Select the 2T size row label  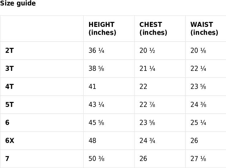point(10,51)
